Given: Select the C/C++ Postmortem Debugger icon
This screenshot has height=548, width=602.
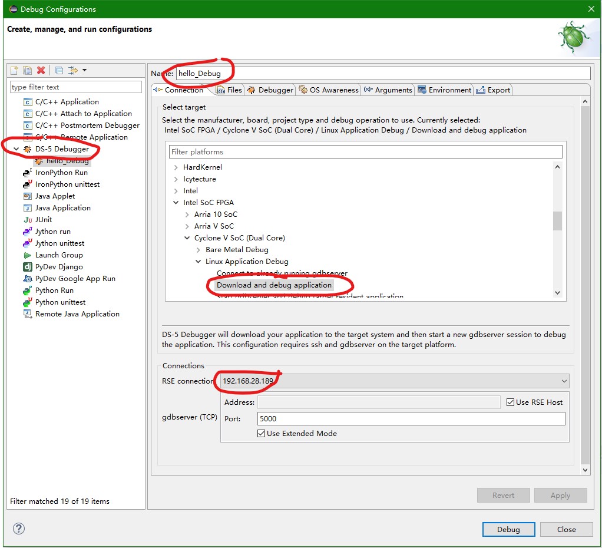Looking at the screenshot, I should pos(28,126).
